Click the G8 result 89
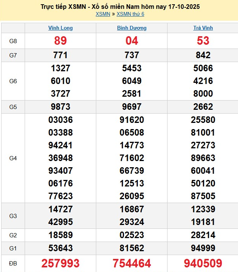Screen dimensions: 238x272 coord(60,41)
